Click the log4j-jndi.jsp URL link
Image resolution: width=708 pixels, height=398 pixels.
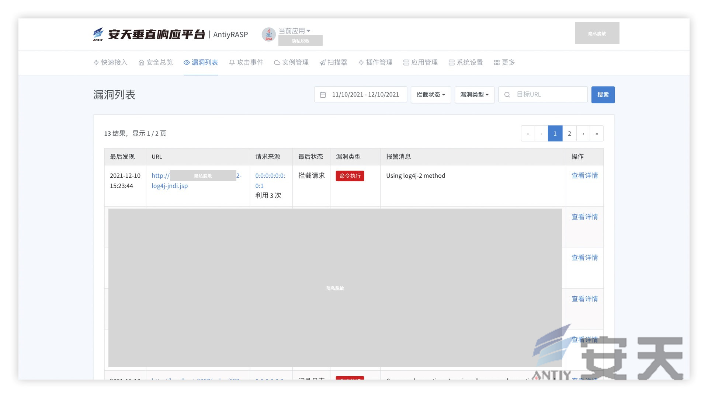(170, 186)
